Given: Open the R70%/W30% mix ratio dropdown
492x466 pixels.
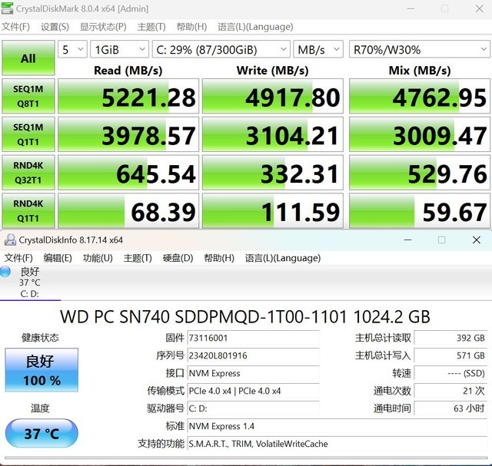Looking at the screenshot, I should (419, 49).
